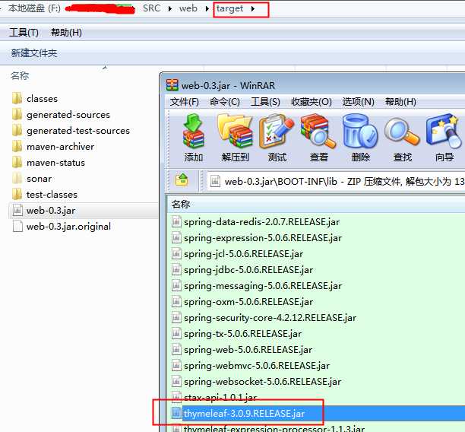
Task: Select spring-security-core-4.2.12.RELEASE.jar
Action: coord(270,318)
